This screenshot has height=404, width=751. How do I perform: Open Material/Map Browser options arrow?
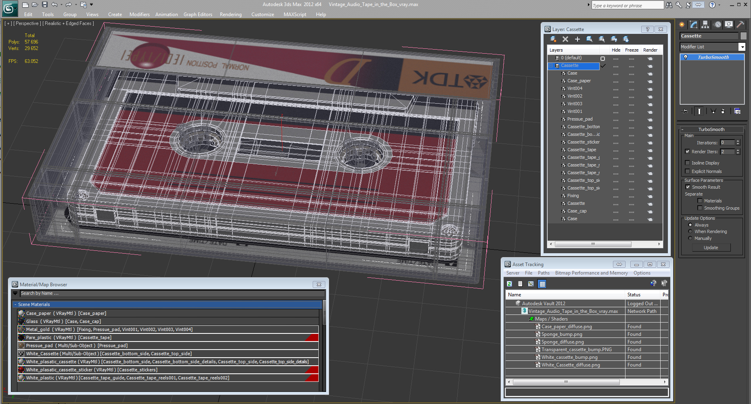[x=15, y=294]
